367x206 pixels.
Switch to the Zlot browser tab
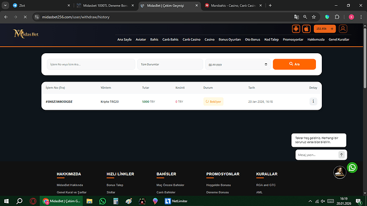(41, 5)
